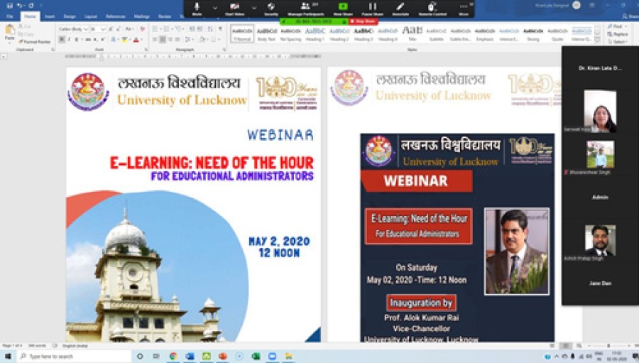Pause Share in the Zoom toolbar
639x363 pixels.
coord(372,7)
